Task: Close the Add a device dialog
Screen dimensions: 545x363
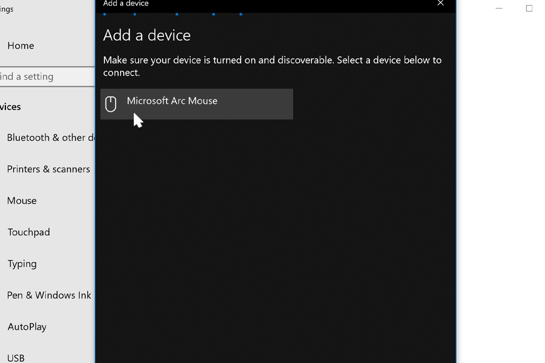Action: (441, 4)
